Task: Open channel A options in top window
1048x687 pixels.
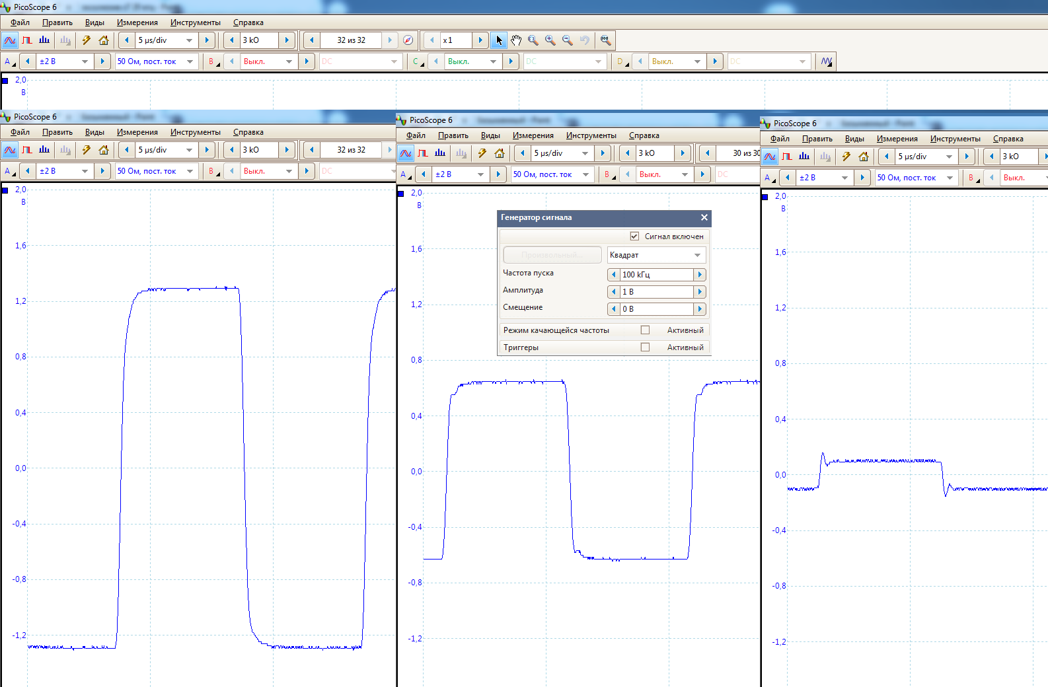Action: click(x=9, y=61)
